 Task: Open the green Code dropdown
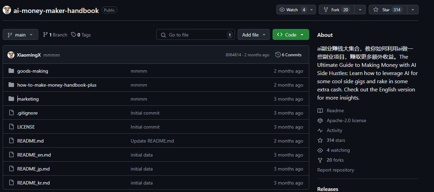pyautogui.click(x=290, y=35)
